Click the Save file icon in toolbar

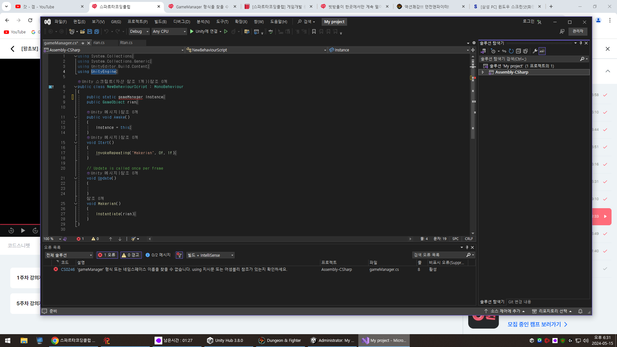(89, 31)
